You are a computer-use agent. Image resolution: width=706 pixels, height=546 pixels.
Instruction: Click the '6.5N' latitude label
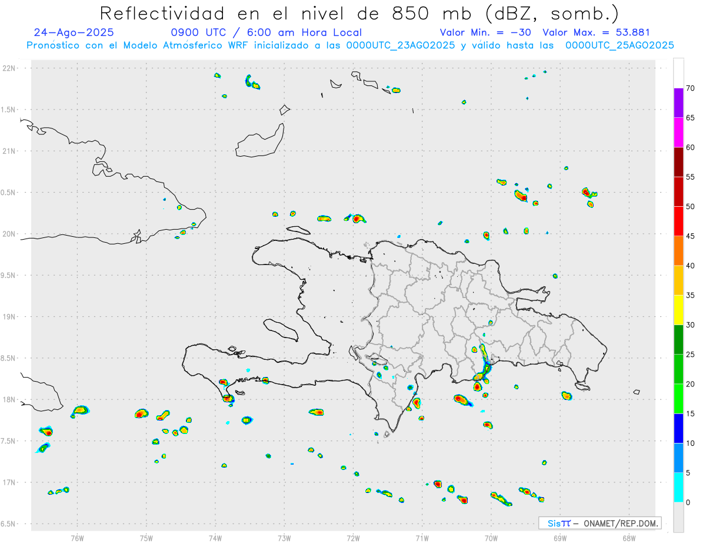coord(9,524)
